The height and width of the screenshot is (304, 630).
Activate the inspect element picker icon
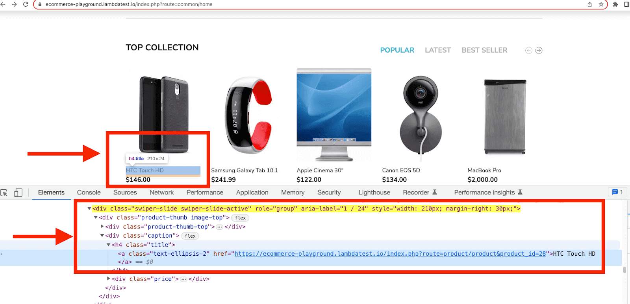[4, 192]
